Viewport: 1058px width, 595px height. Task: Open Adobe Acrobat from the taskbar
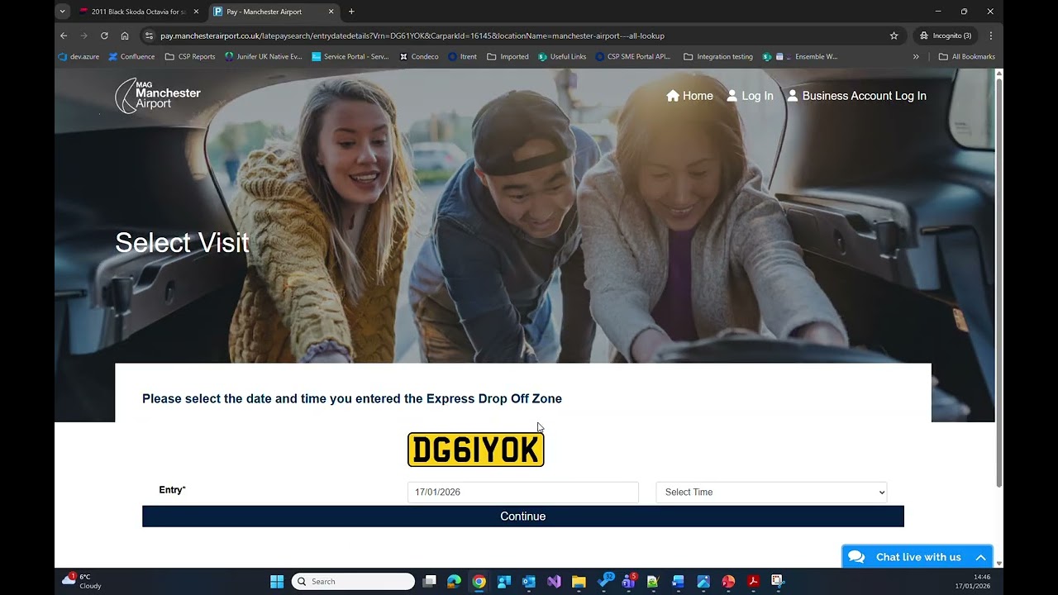point(753,581)
